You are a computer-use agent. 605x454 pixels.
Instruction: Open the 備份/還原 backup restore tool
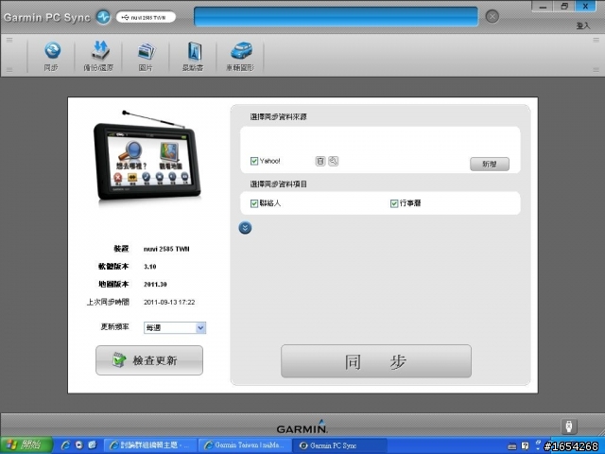tap(98, 57)
